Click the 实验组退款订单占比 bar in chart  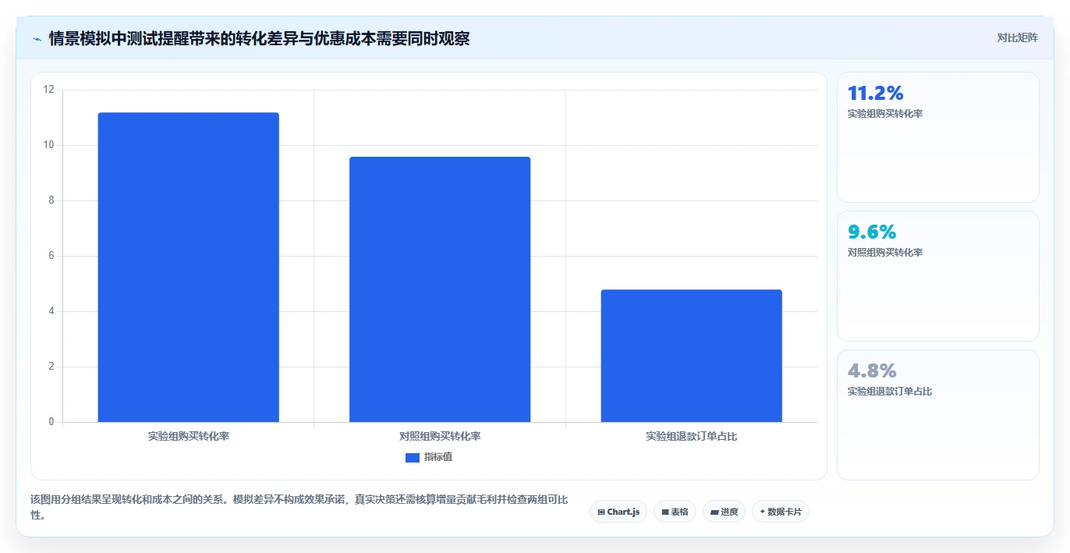click(x=691, y=356)
